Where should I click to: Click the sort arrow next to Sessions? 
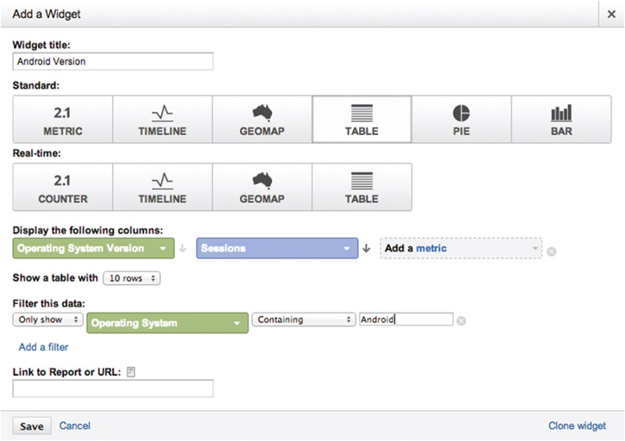click(367, 248)
